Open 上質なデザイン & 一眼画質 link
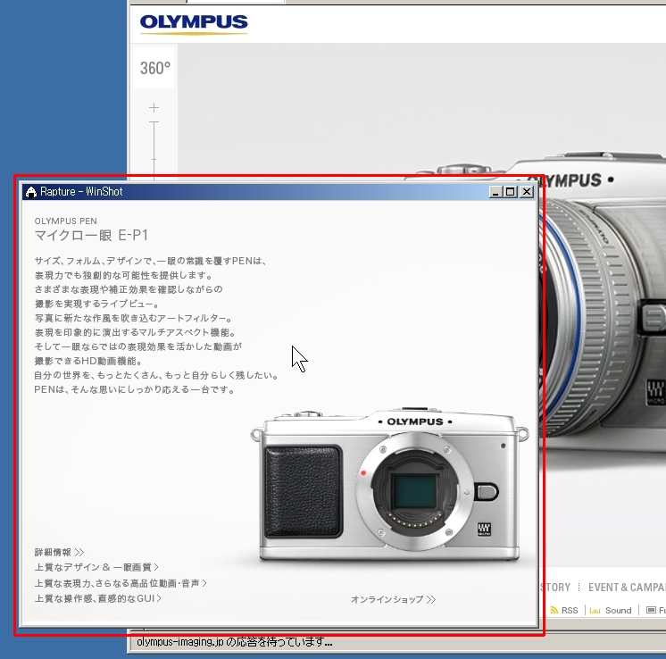 [96, 567]
